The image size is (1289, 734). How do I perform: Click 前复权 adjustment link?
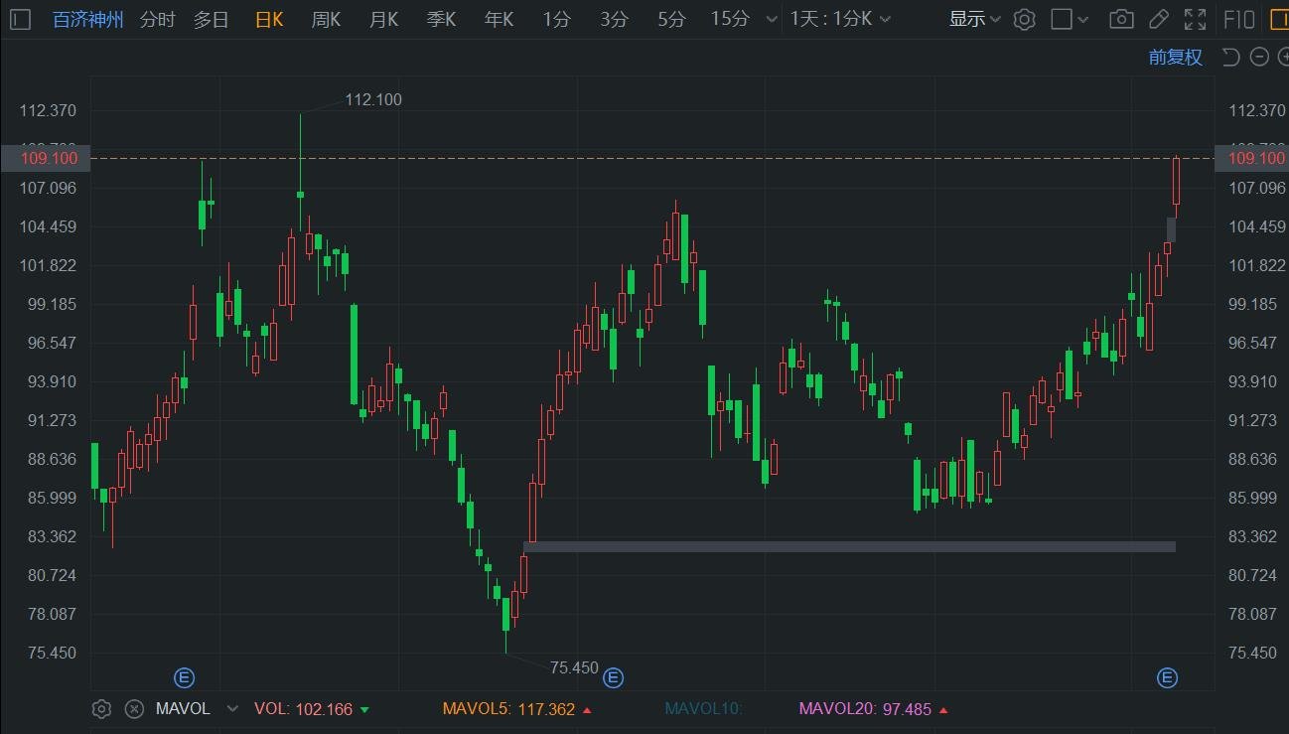[x=1176, y=57]
